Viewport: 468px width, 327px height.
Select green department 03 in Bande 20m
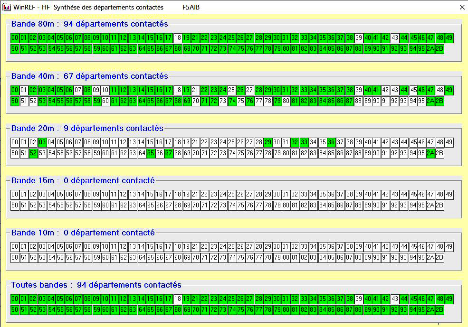click(42, 142)
